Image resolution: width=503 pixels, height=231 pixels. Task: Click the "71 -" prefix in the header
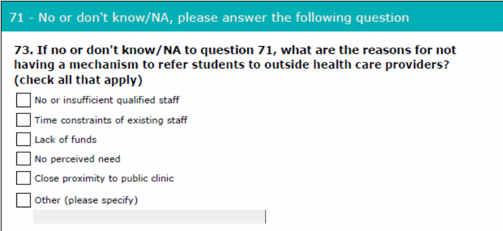click(21, 18)
